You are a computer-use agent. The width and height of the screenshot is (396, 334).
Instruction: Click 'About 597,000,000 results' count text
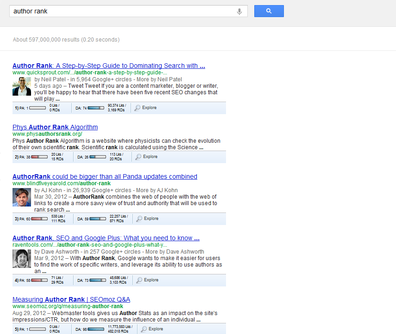coord(46,40)
